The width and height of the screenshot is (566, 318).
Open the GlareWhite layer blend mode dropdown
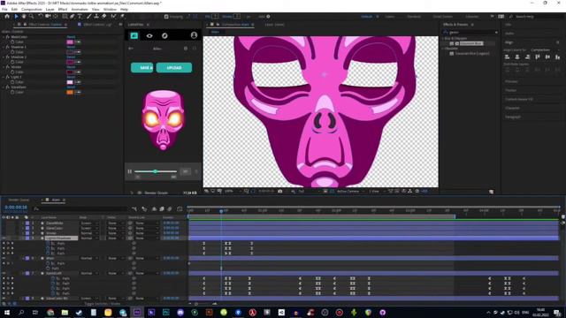pos(88,223)
